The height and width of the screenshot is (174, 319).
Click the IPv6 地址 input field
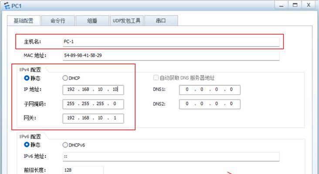coord(171,157)
